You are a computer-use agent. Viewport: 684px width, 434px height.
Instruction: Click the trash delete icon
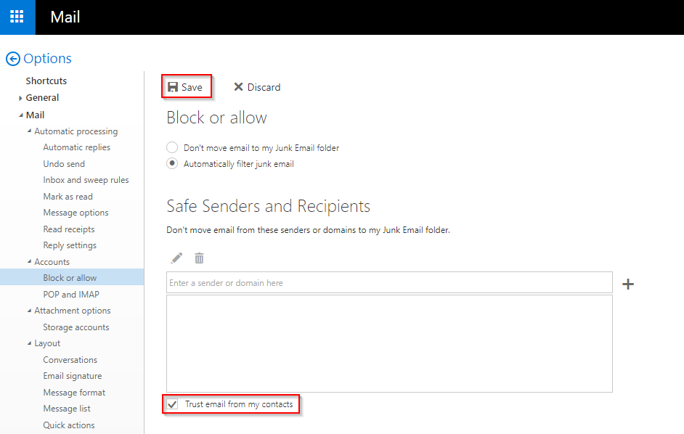(199, 258)
